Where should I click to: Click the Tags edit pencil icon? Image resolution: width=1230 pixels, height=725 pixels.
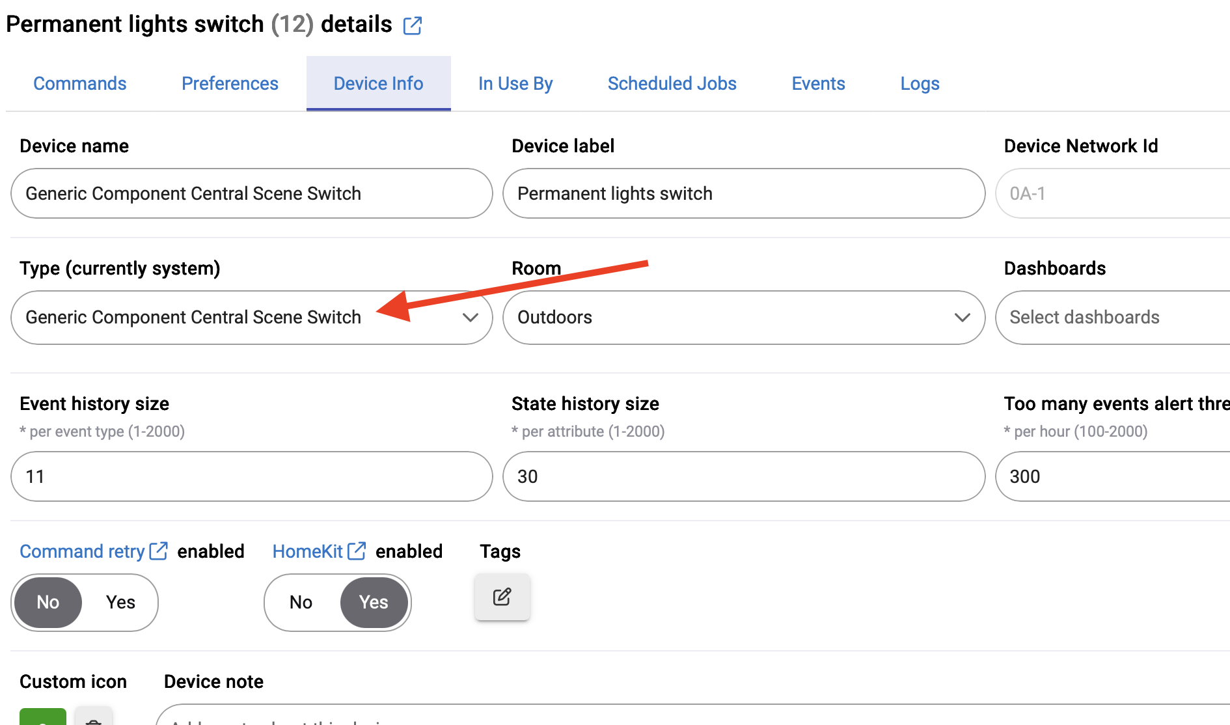(502, 597)
